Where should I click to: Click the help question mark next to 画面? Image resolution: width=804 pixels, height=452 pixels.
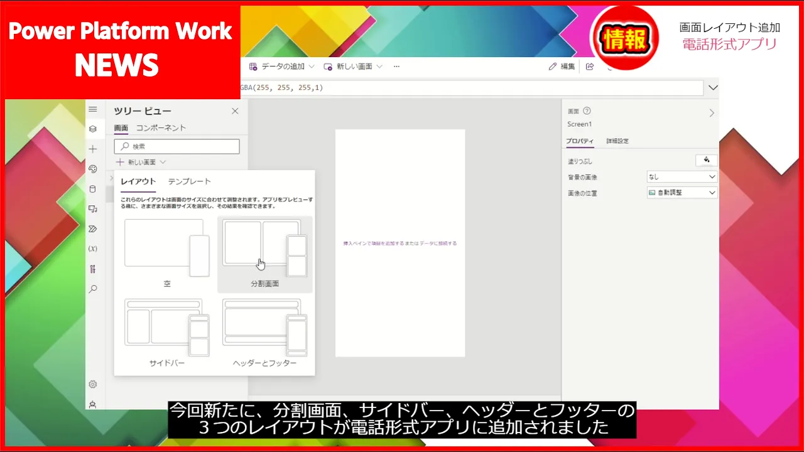click(x=587, y=110)
